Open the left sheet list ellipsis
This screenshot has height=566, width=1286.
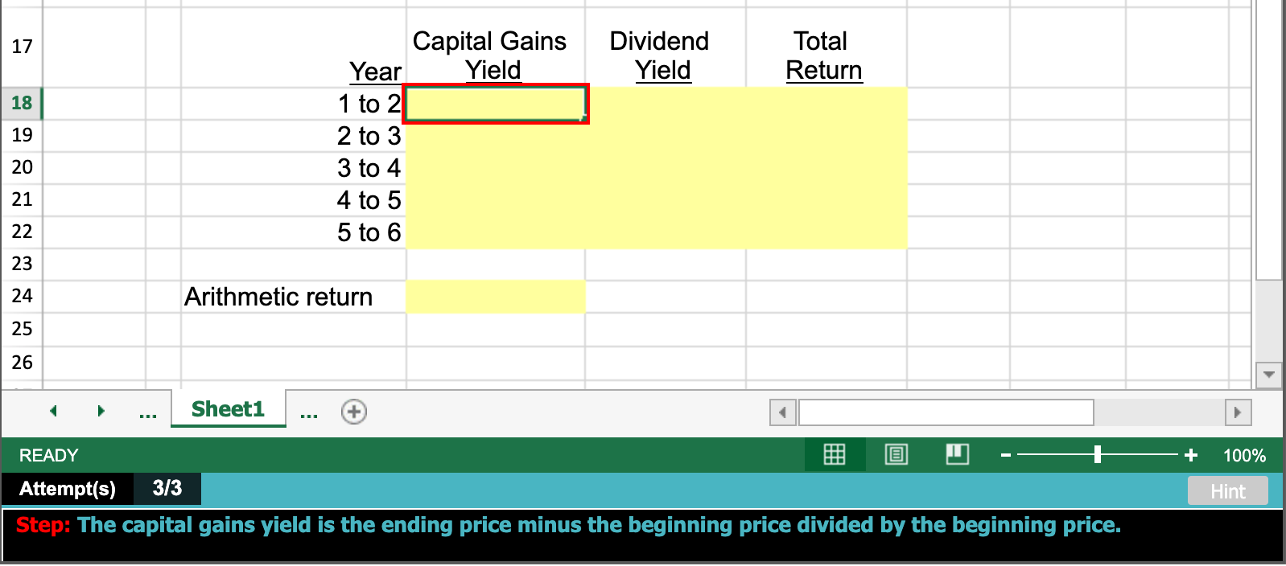(x=147, y=412)
